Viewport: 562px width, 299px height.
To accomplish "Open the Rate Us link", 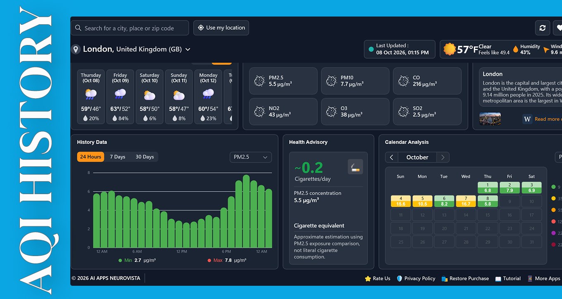I will (x=378, y=279).
